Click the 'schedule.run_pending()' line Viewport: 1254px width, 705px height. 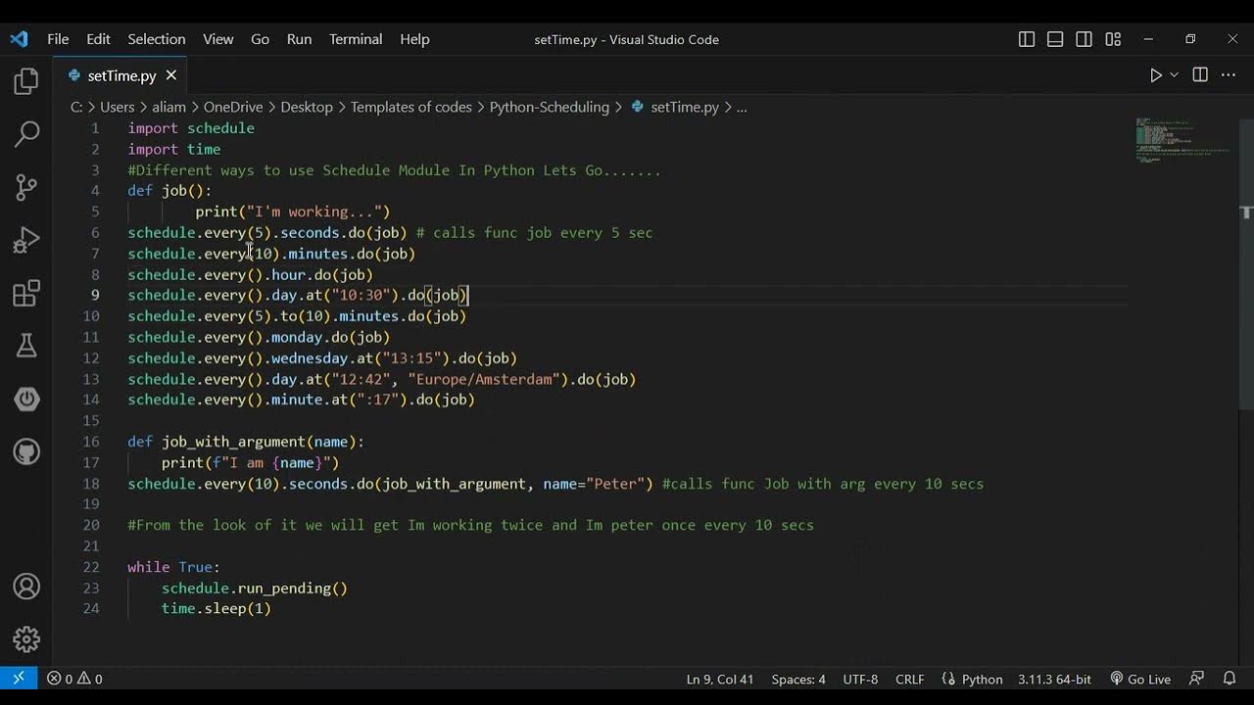(x=255, y=587)
